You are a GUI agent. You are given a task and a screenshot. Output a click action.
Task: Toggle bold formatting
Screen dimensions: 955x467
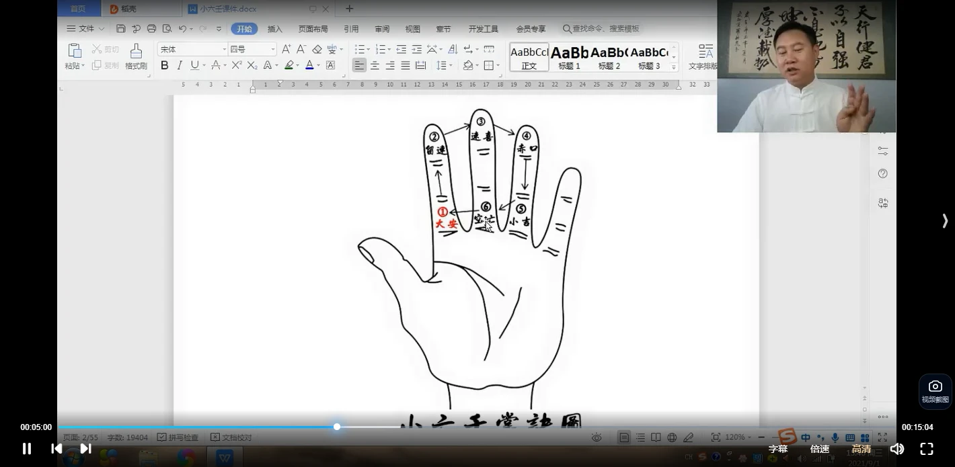tap(165, 65)
